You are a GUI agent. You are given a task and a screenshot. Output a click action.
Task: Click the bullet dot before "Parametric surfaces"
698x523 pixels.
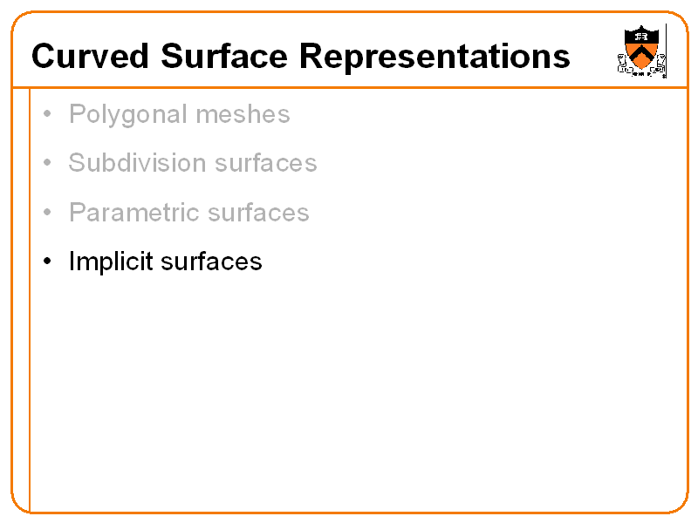(47, 214)
